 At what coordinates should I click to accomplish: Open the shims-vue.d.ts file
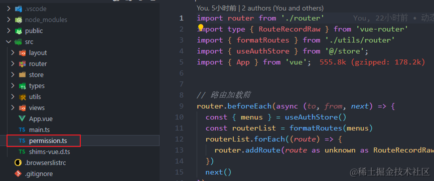click(x=50, y=152)
